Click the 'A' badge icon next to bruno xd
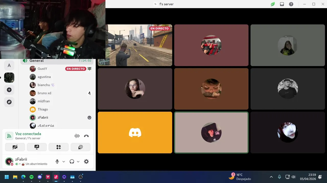Viewport: 327px width, 183px height. point(89,93)
